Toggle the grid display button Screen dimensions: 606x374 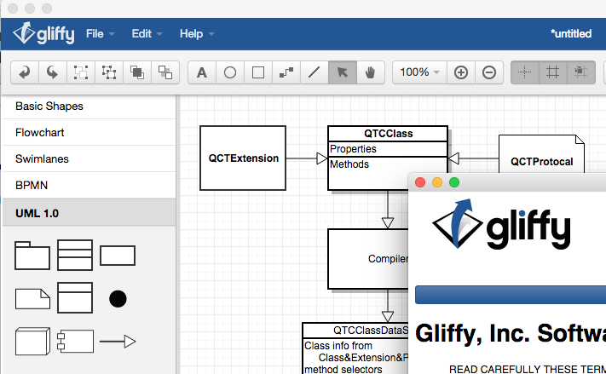[x=552, y=72]
